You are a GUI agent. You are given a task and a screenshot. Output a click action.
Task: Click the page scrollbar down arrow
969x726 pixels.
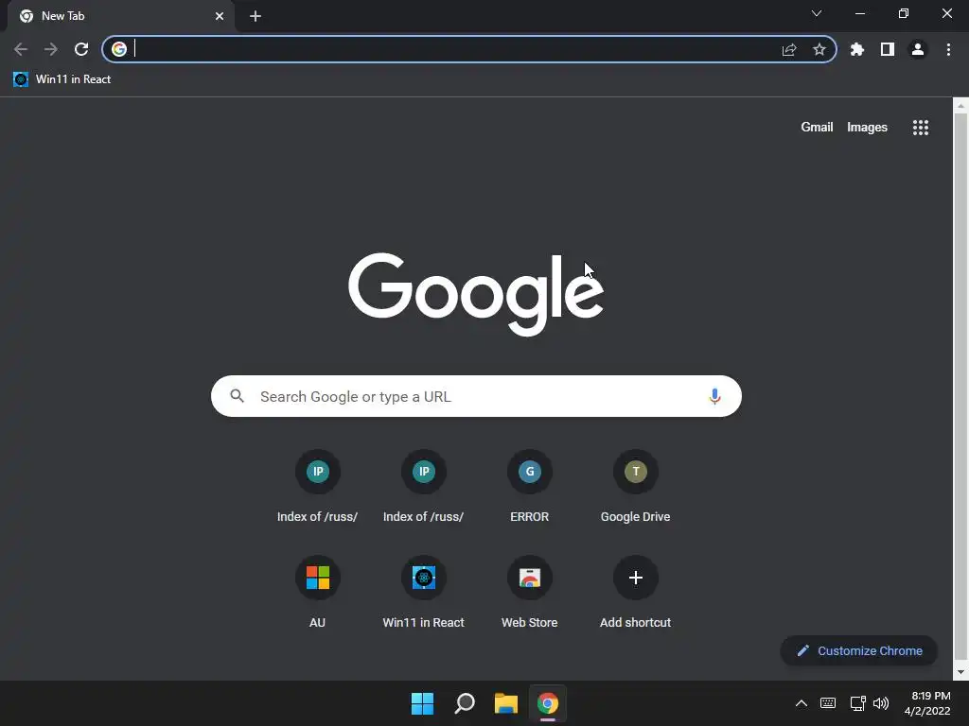[960, 672]
